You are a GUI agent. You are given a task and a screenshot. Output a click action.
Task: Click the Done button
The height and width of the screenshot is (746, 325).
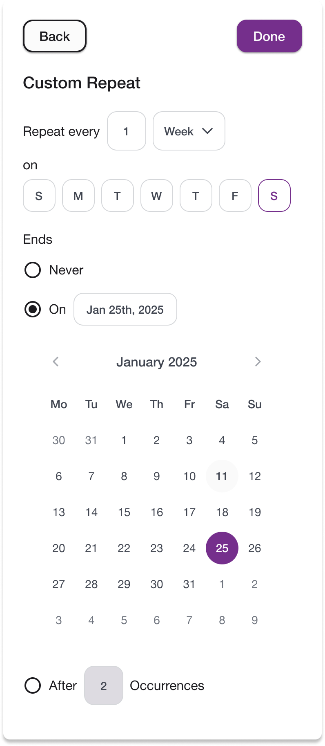269,36
